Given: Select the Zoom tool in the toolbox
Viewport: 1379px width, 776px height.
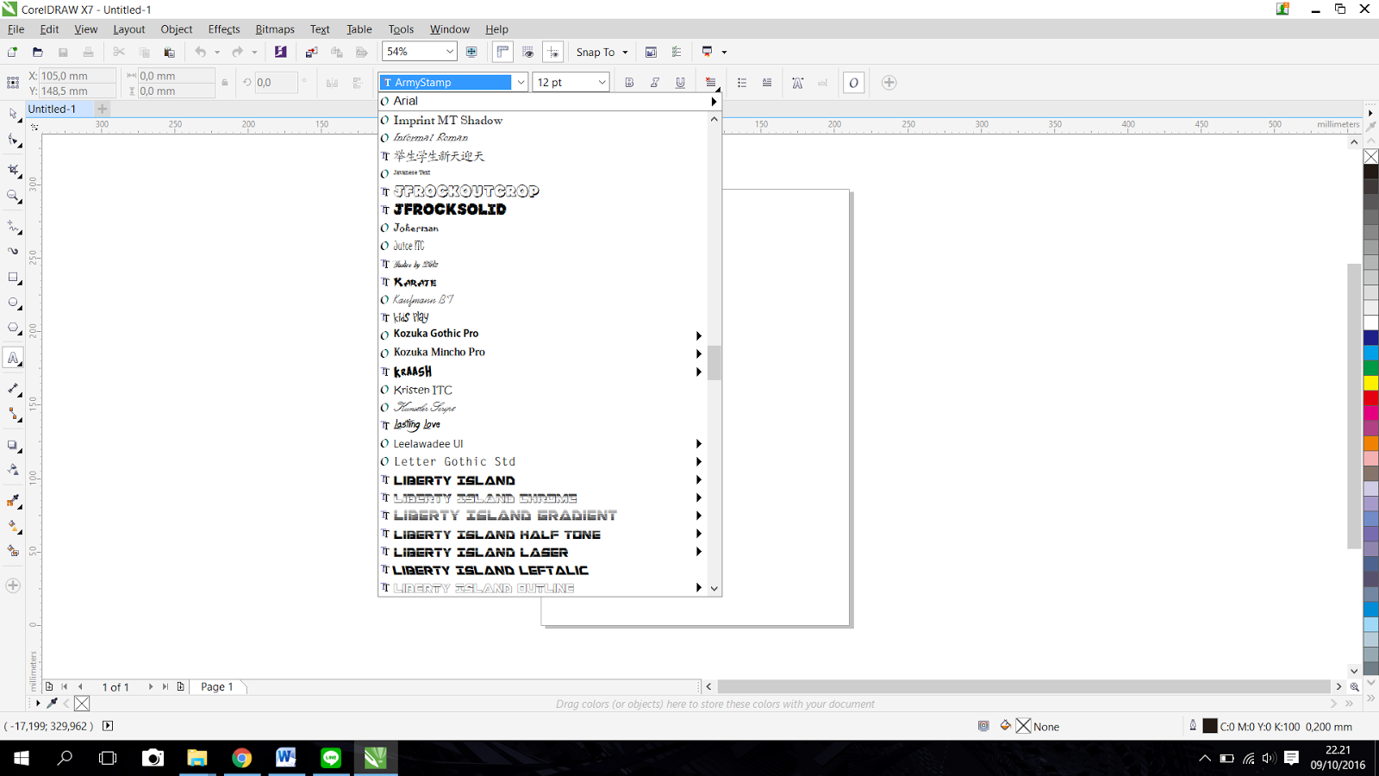Looking at the screenshot, I should click(x=13, y=196).
